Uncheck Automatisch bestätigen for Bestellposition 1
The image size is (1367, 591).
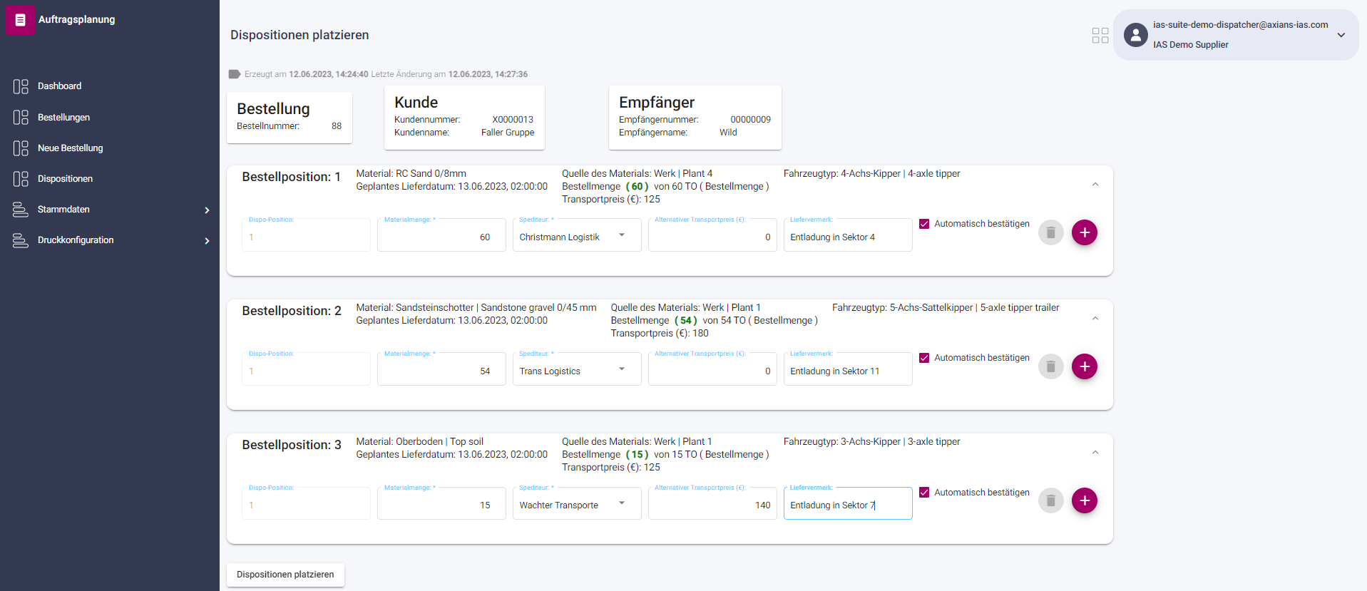(x=924, y=224)
